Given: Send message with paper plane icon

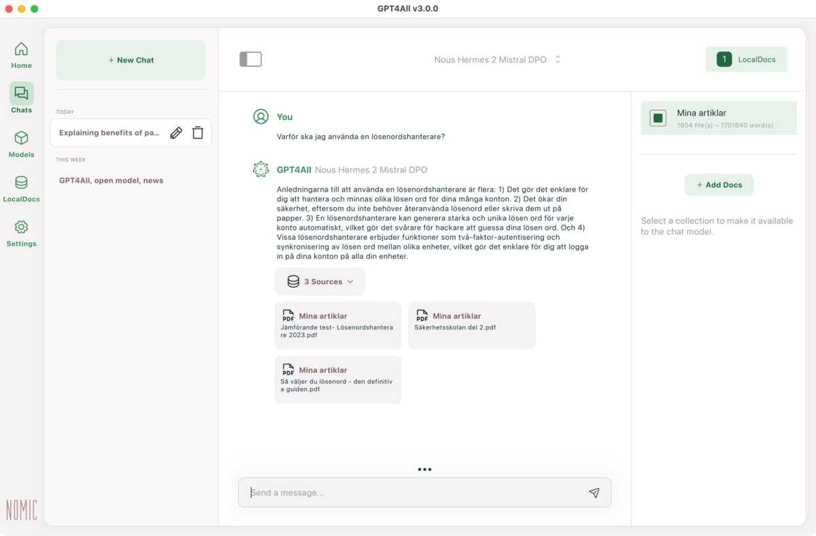Looking at the screenshot, I should (594, 493).
